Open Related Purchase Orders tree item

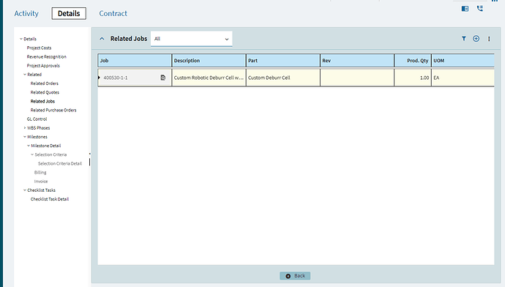(x=53, y=110)
